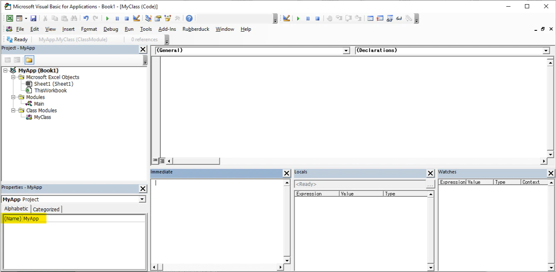The width and height of the screenshot is (556, 272).
Task: Close the Watches panel
Action: 551,173
